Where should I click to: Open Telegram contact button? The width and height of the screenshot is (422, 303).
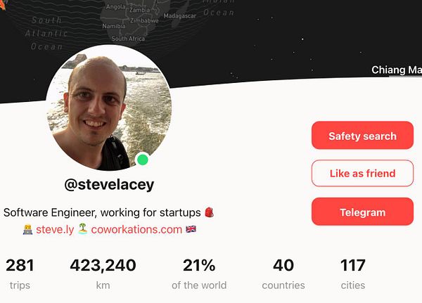(x=362, y=212)
